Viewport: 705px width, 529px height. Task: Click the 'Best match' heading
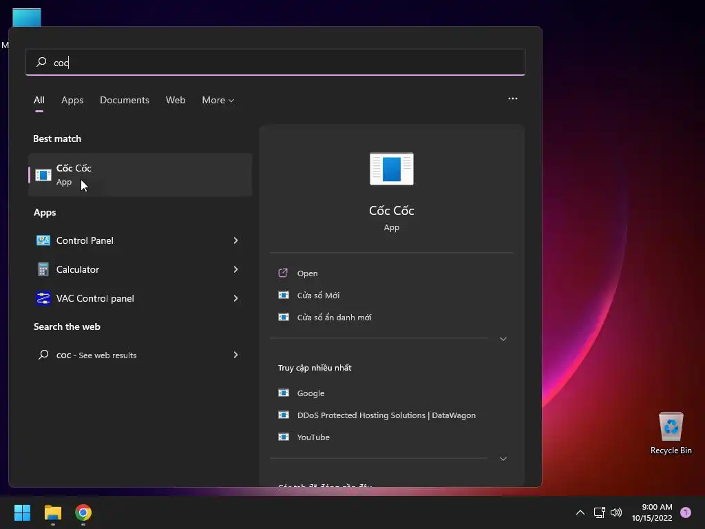click(x=57, y=138)
